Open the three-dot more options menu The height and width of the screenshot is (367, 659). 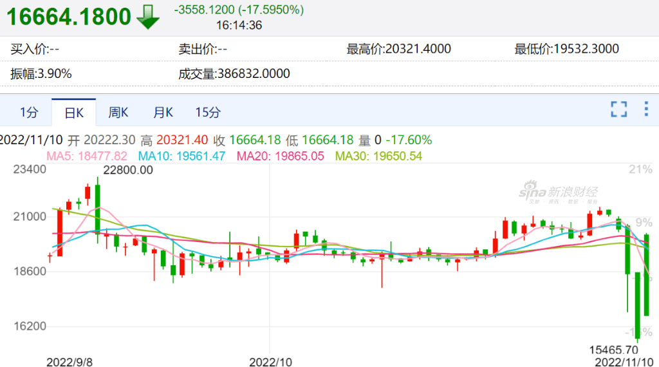(646, 109)
